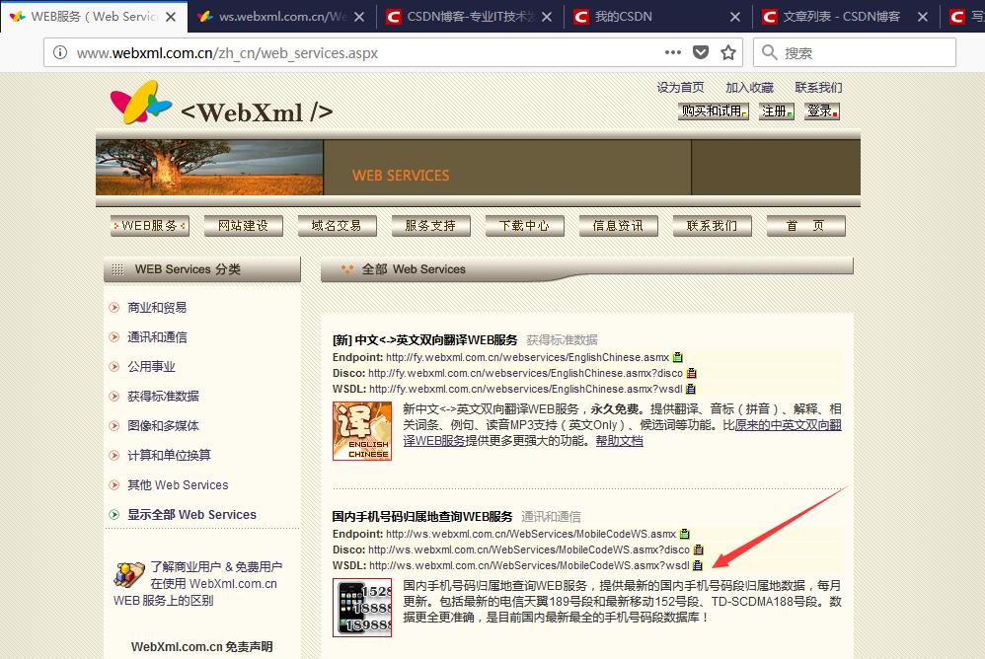Switch to the 文章列表 - CSDN博客 tab
The height and width of the screenshot is (659, 985).
pos(845,17)
